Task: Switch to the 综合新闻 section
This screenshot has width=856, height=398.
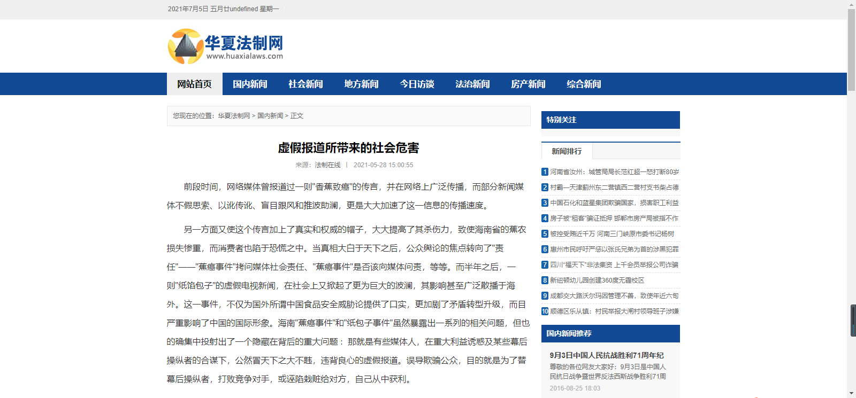Action: pos(584,84)
